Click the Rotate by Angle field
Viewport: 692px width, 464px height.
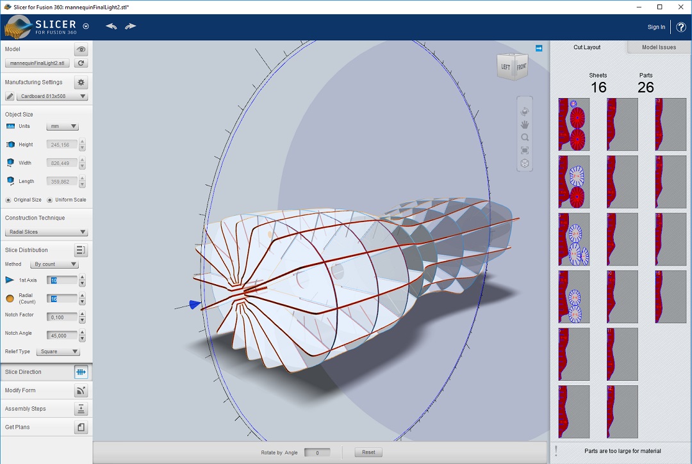point(317,452)
